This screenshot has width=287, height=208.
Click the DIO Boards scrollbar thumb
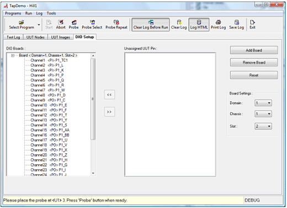click(93, 99)
